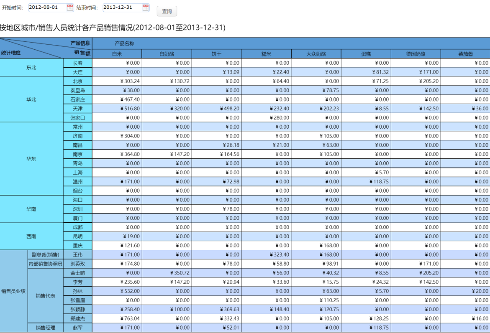Screen dimensions: 490x333
Task: Click the 西南 region cell
Action: point(31,236)
